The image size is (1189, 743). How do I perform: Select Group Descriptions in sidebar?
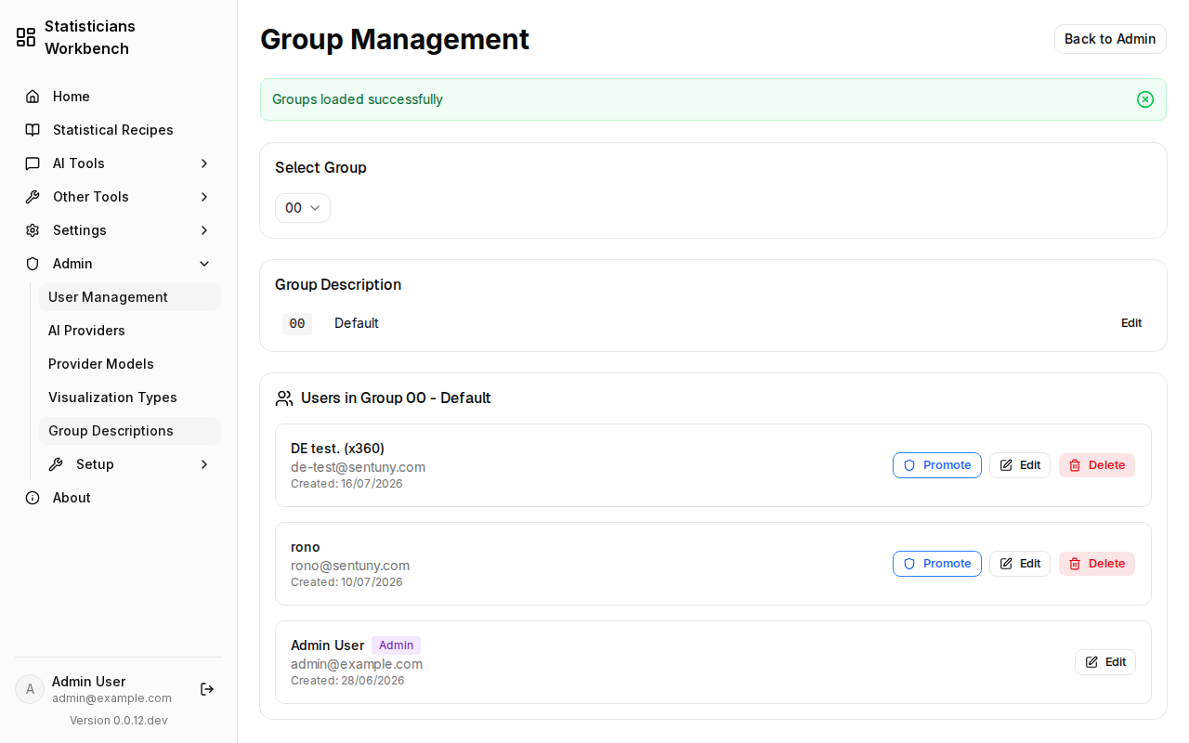(130, 431)
